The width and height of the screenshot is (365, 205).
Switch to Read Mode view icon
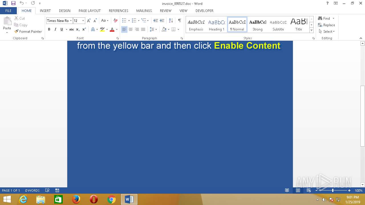click(287, 190)
